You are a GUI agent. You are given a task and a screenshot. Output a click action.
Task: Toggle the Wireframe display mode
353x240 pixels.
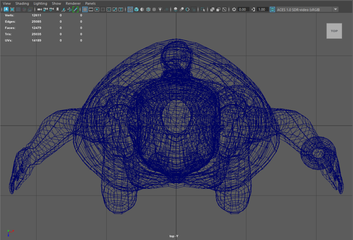click(130, 10)
